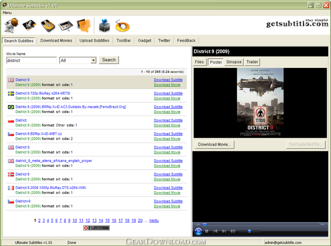This screenshot has height=246, width=331.
Task: Click the orange gadget chat icon
Action: [x=84, y=25]
